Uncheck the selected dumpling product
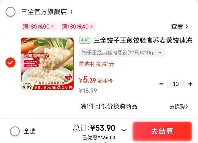 click(x=10, y=62)
